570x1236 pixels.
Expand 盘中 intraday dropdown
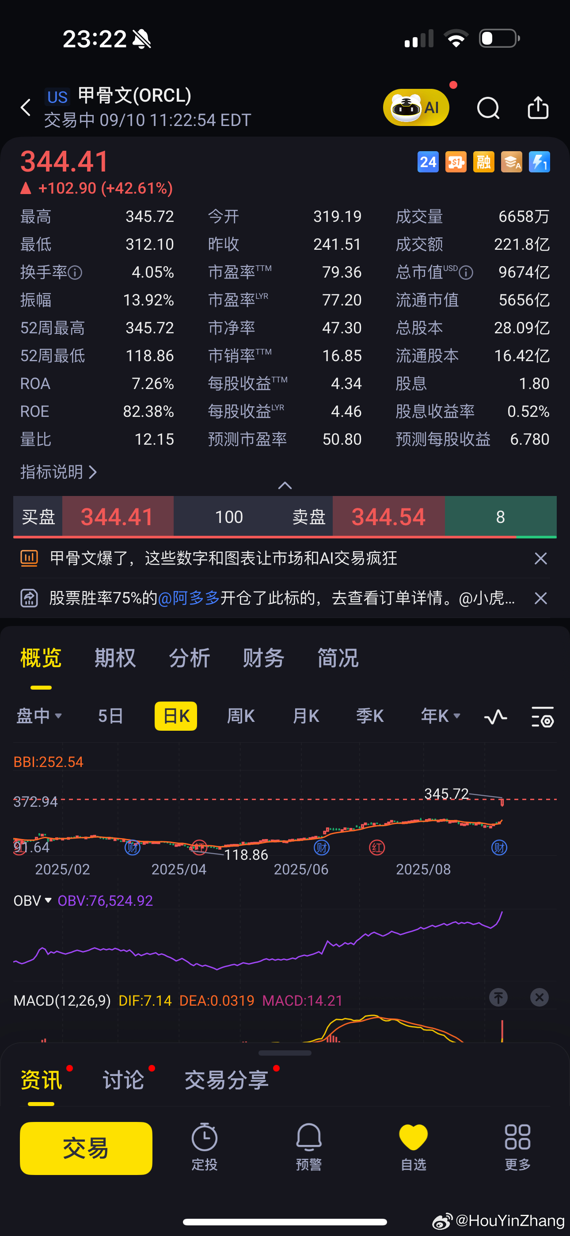pos(39,716)
